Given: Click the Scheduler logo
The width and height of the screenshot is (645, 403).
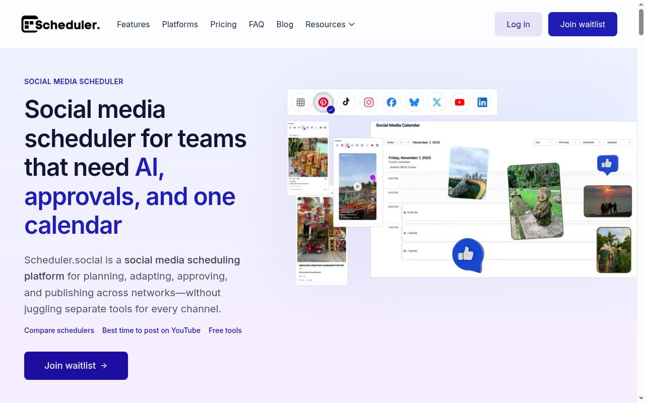Looking at the screenshot, I should (x=60, y=24).
